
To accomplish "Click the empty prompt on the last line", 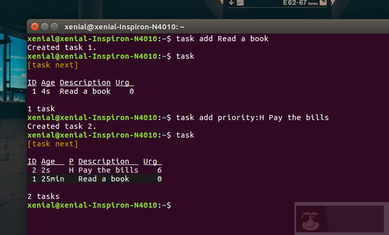I will pyautogui.click(x=174, y=205).
